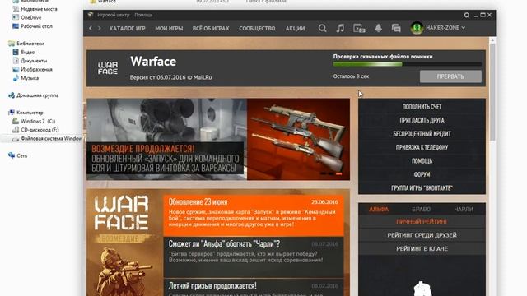Open the music note icon
Screen dimensions: 527x296
click(340, 28)
